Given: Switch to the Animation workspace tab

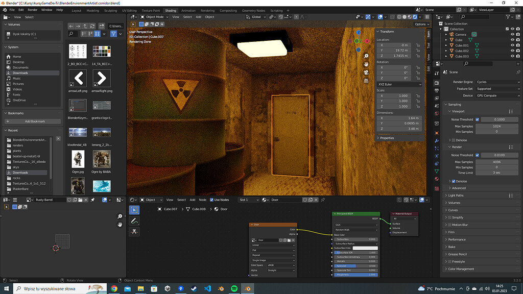Looking at the screenshot, I should click(x=189, y=10).
